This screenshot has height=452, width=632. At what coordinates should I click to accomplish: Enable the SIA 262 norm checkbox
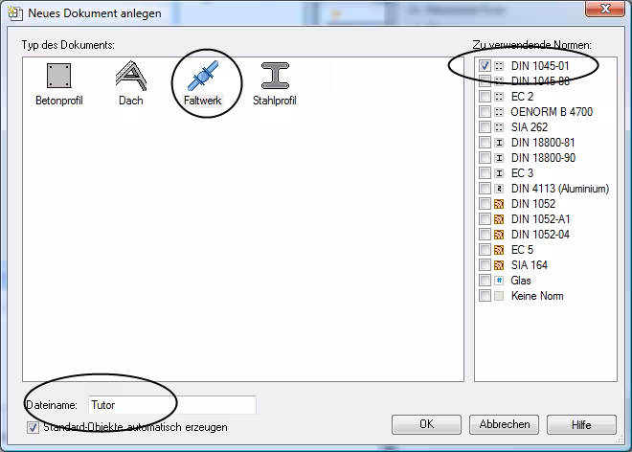485,127
